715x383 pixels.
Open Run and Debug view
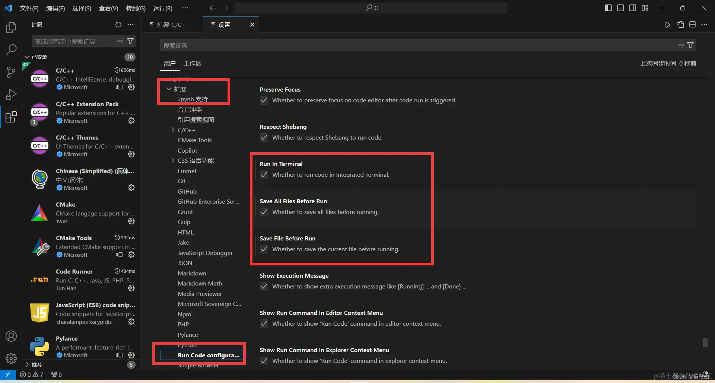(11, 95)
